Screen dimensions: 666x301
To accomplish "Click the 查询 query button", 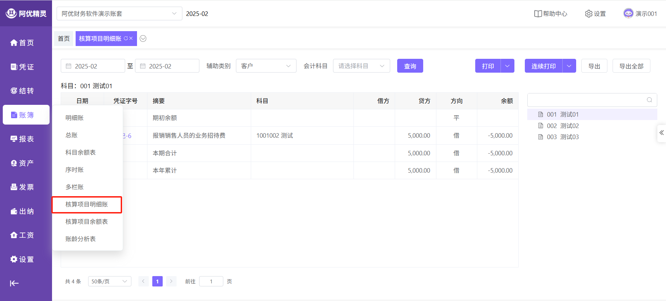I will [x=410, y=66].
